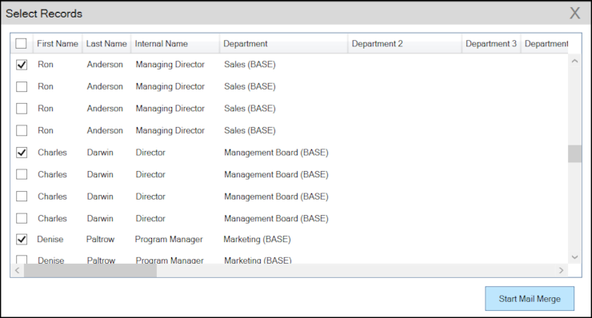Click the scroll-left arrow below the list
Viewport: 592px width, 318px height.
[17, 270]
